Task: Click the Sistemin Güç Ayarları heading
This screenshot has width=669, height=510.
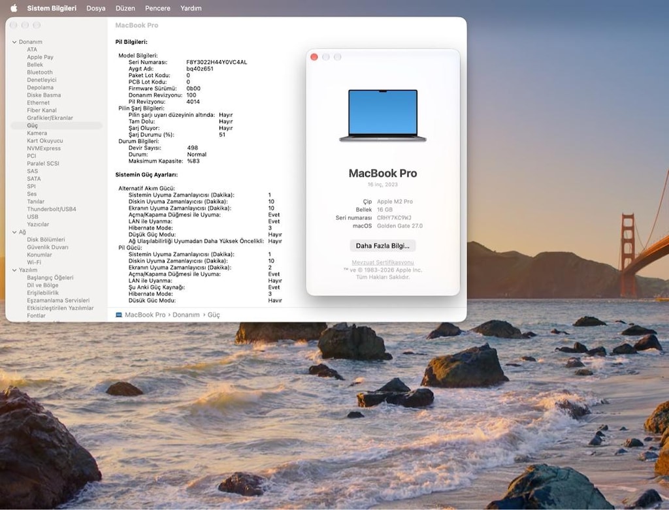Action: 146,175
